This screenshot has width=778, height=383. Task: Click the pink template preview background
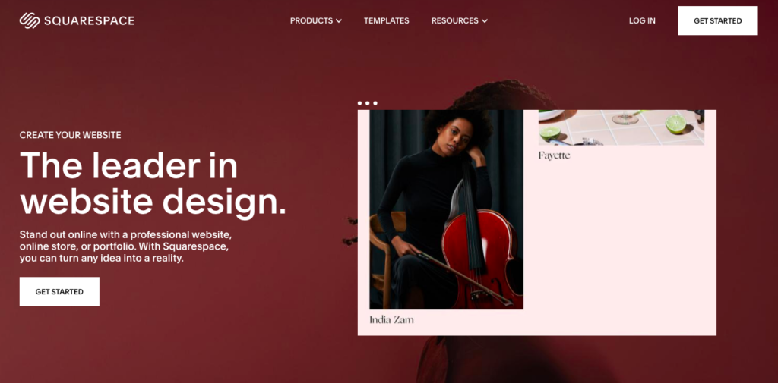(620, 248)
